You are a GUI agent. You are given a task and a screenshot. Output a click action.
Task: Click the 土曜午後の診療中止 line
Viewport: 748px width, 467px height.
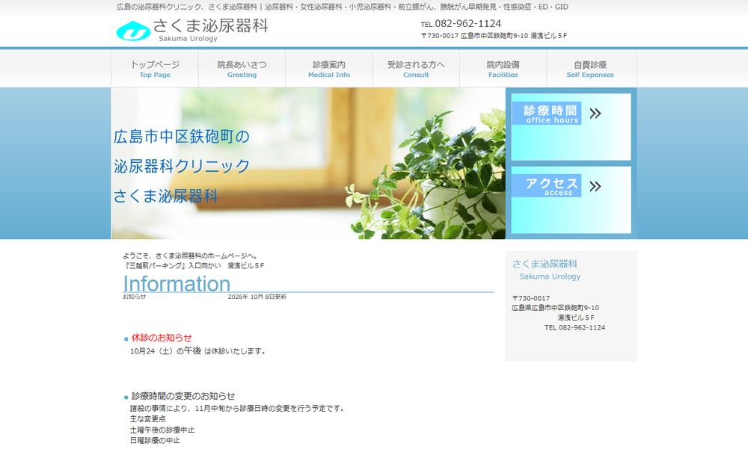click(x=162, y=430)
